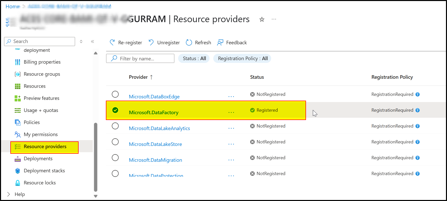
Task: Click the NotRegistered status of Microsoft.DataBoxEdge
Action: (268, 94)
